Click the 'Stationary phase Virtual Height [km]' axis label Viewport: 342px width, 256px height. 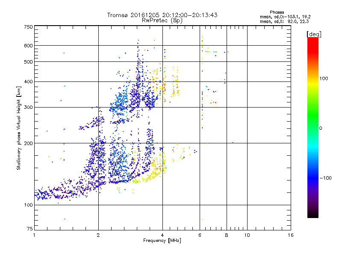19,128
